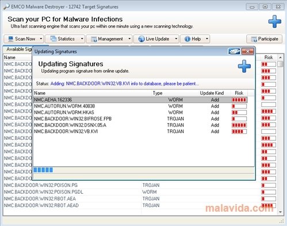287x226 pixels.
Task: Click the main list scrollbar thumb
Action: coord(281,64)
